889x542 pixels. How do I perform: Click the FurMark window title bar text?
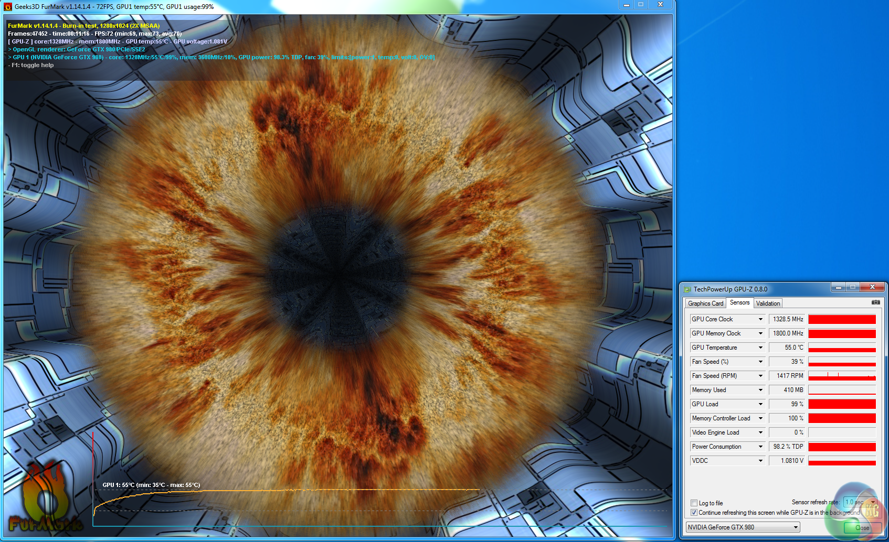pos(114,7)
